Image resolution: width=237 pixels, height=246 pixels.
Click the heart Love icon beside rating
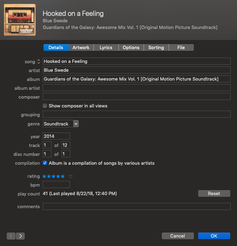pyautogui.click(x=71, y=176)
